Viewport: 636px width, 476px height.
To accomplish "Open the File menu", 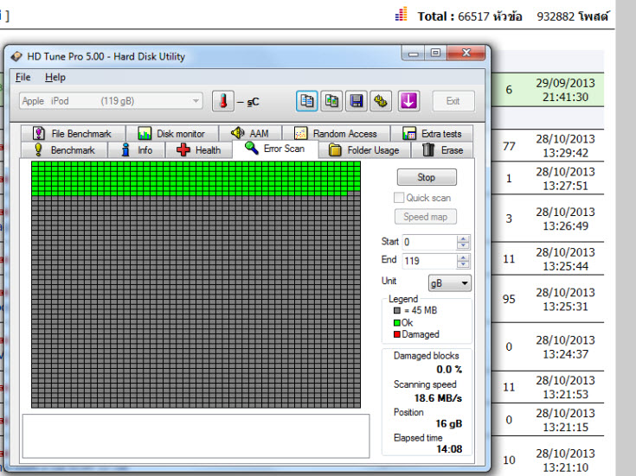I will (23, 77).
